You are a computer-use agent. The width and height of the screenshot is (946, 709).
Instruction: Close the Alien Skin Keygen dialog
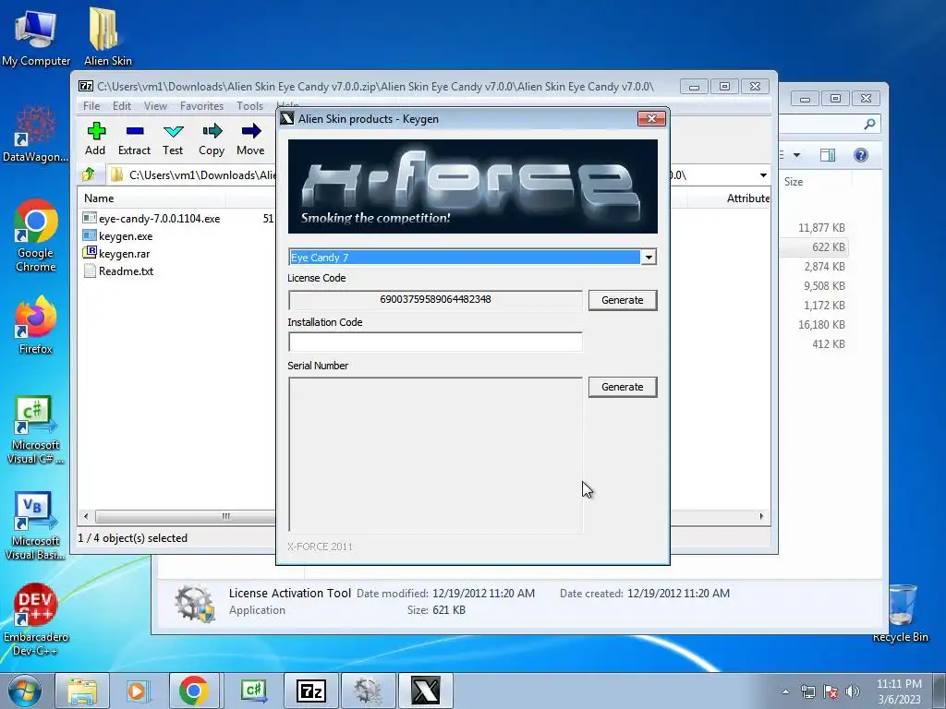coord(651,119)
